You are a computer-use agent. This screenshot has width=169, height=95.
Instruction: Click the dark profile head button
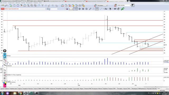(133, 5)
